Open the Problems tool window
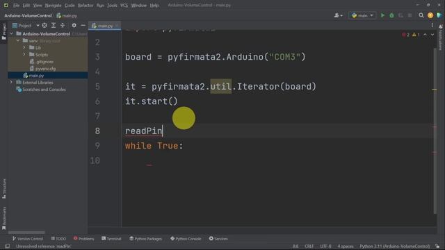This screenshot has width=445, height=250. [83, 239]
